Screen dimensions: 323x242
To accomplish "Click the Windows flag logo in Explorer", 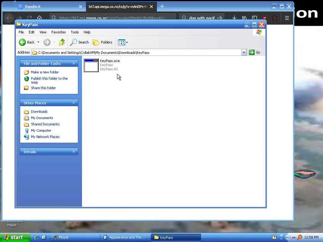I will tap(259, 32).
